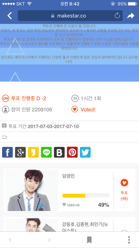This screenshot has width=139, height=248.
Task: Open the 강동호,김종현,최민기 candidate entry
Action: coord(69,224)
